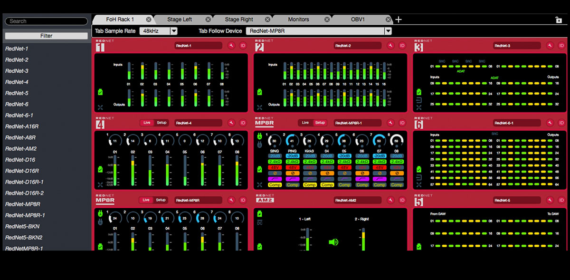Open settings wrench for RedNet-5 device
Image resolution: width=570 pixels, height=280 pixels.
550,200
